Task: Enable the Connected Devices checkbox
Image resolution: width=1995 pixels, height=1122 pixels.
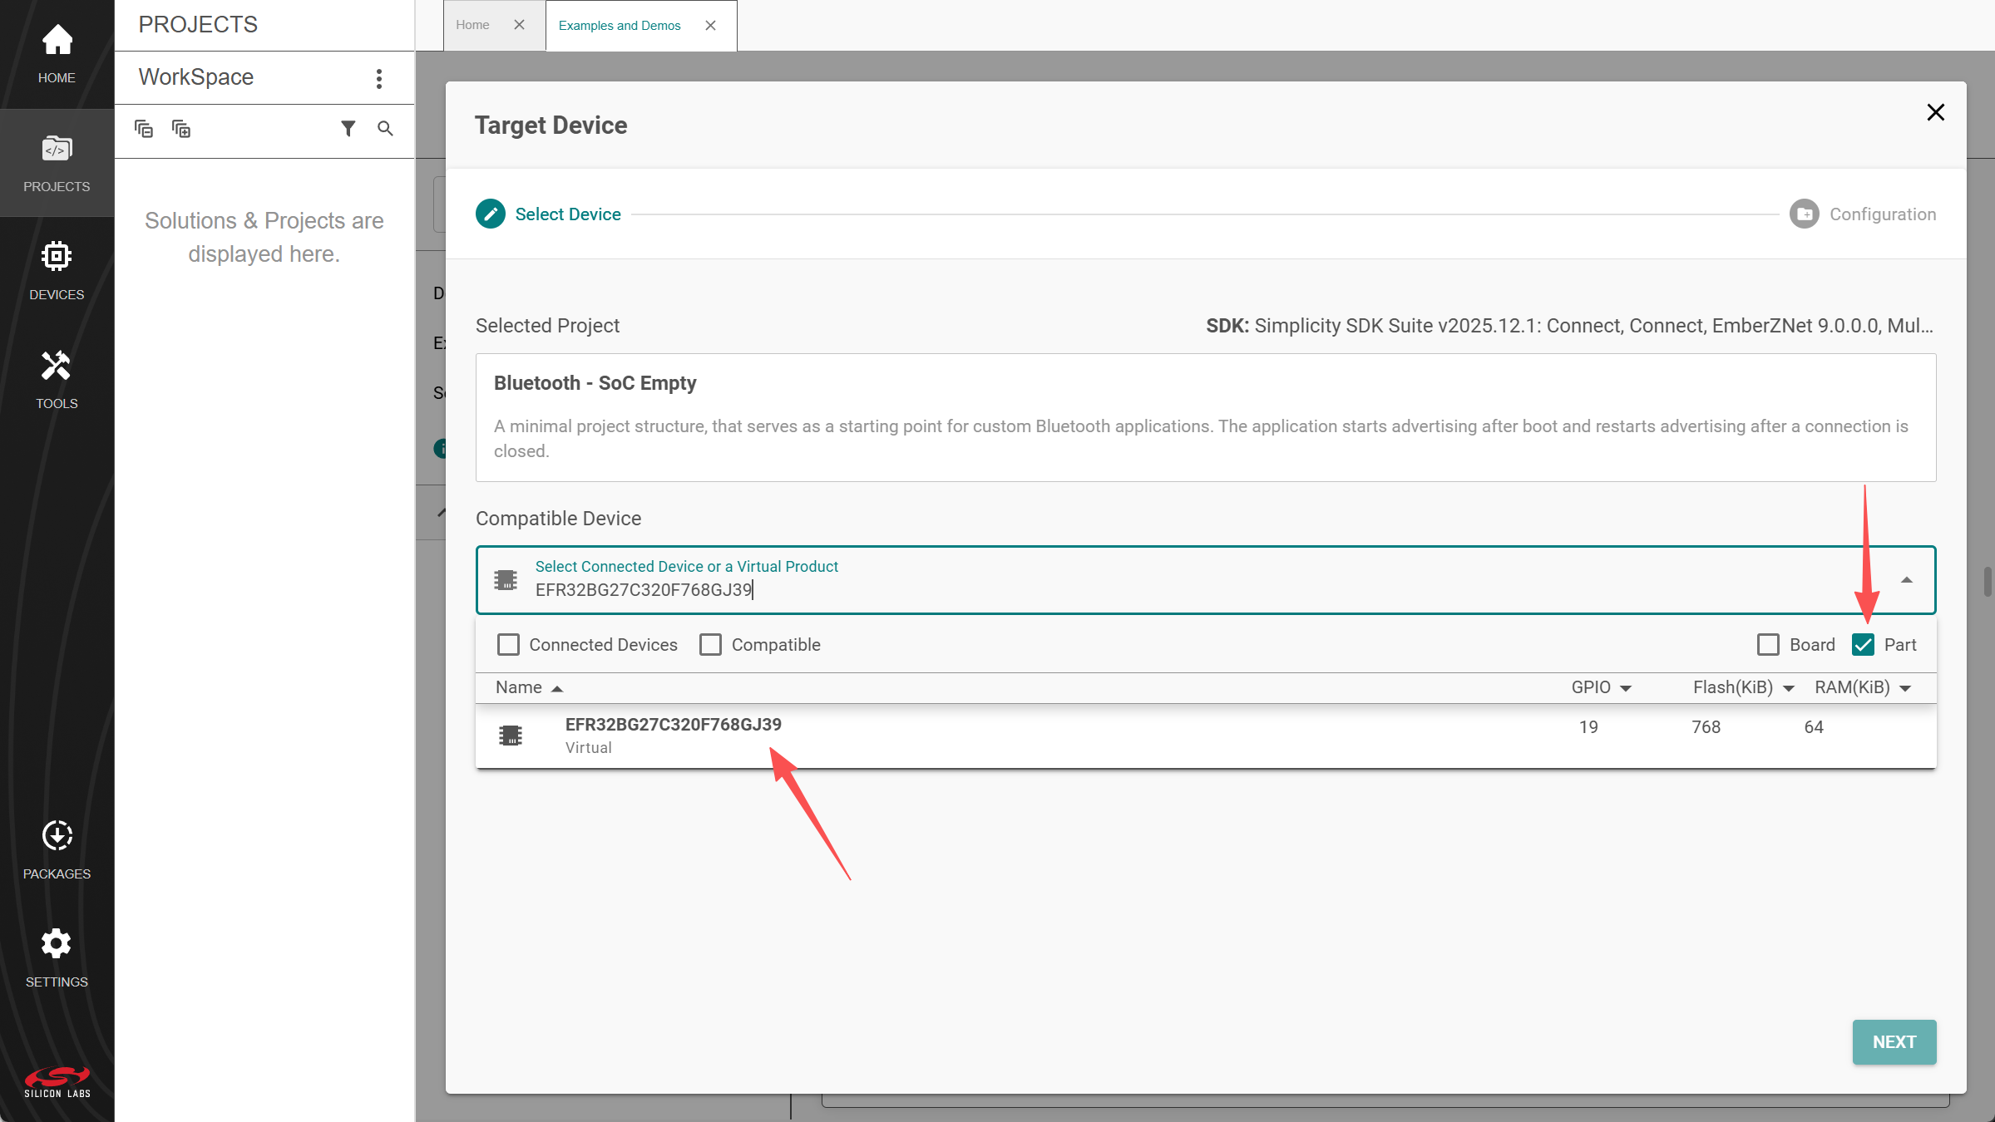Action: click(x=508, y=645)
